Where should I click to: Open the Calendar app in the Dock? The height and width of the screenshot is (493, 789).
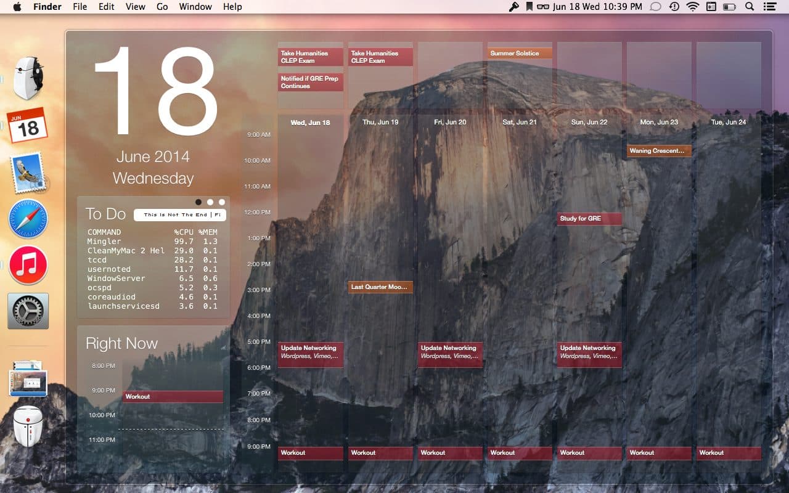pyautogui.click(x=27, y=126)
